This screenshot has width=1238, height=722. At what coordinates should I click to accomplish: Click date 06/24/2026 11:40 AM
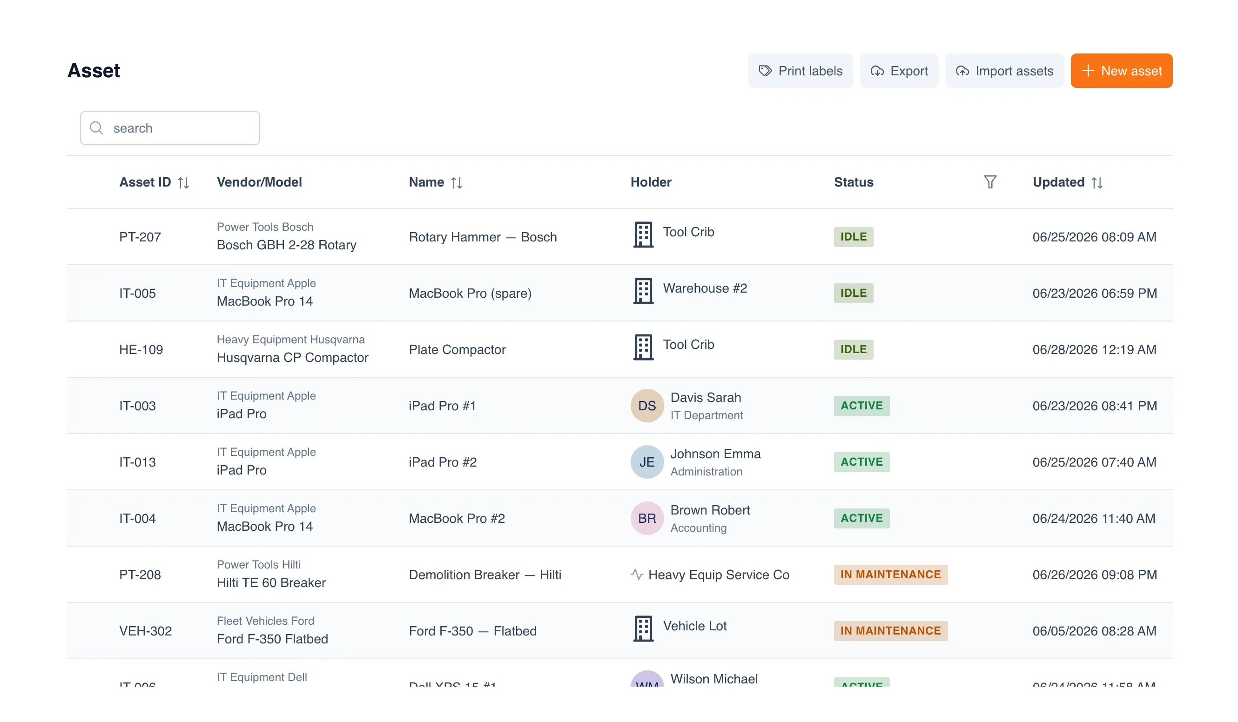pos(1094,518)
